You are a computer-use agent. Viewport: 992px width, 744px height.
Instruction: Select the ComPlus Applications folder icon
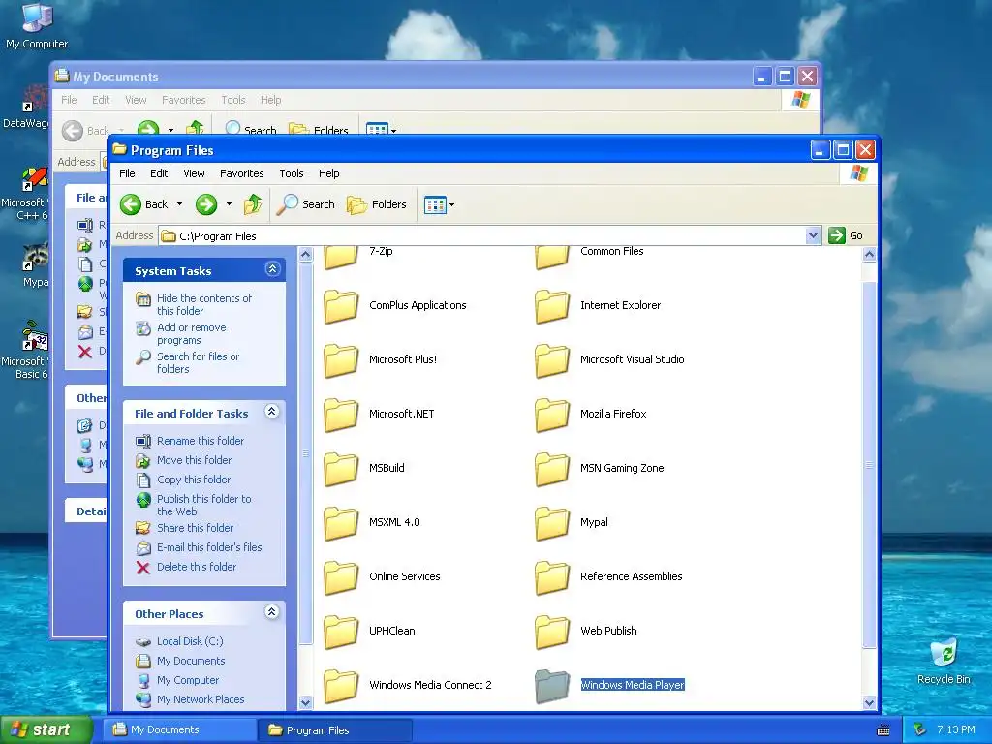tap(341, 306)
